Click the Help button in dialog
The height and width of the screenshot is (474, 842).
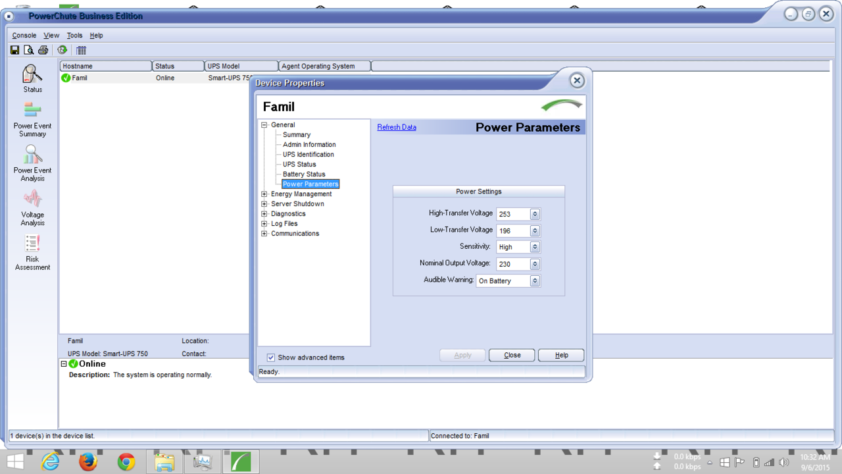tap(561, 355)
